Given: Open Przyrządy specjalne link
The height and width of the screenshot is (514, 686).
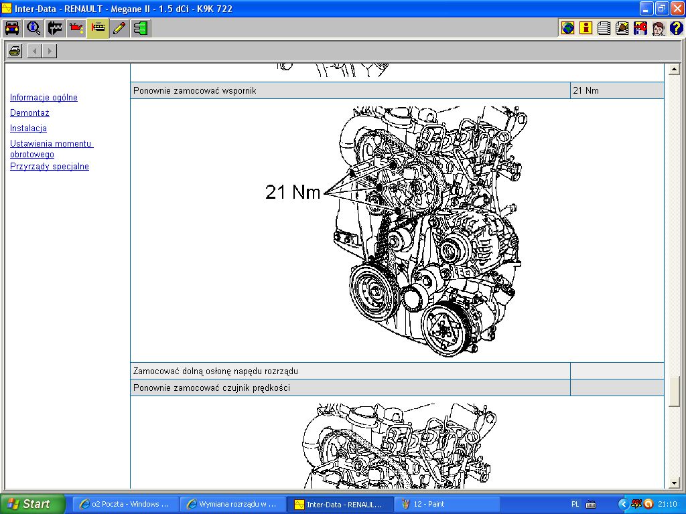Looking at the screenshot, I should coord(50,167).
